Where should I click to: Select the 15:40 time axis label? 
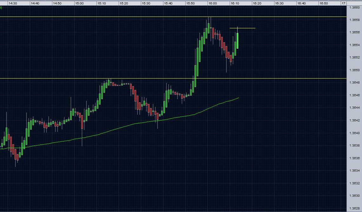[168, 3]
